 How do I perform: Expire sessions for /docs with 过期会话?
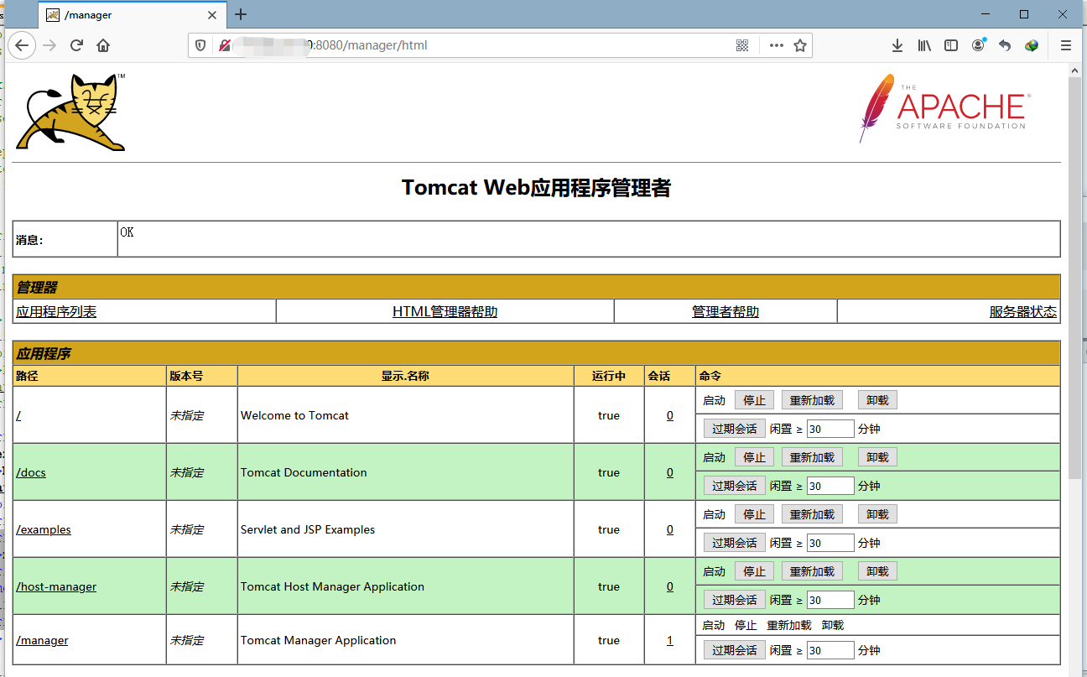(x=734, y=486)
